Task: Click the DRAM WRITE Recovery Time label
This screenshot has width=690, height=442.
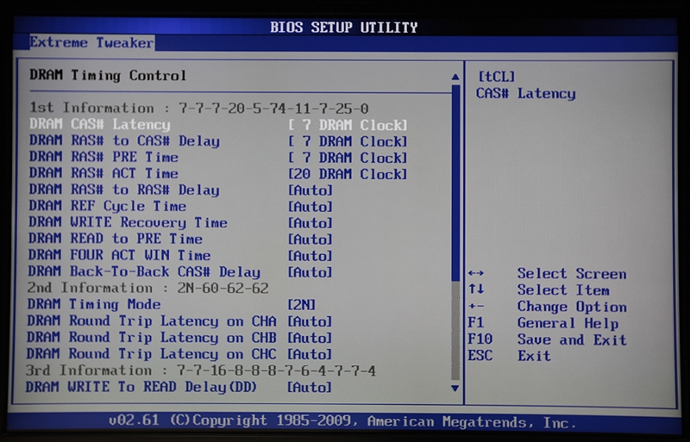Action: pyautogui.click(x=128, y=222)
